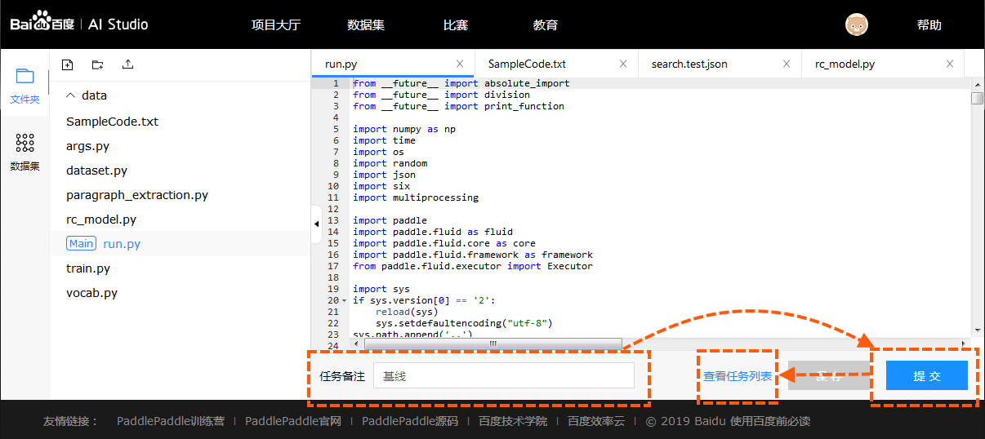
Task: Open 教育 in the top navigation
Action: 546,24
